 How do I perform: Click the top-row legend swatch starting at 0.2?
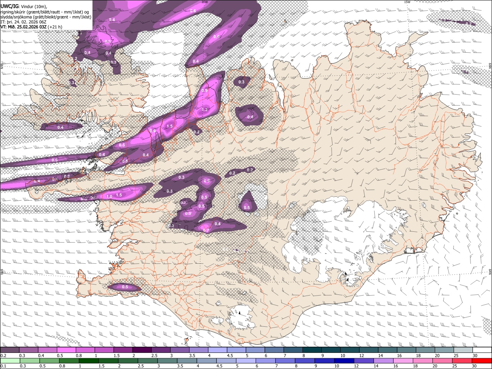pyautogui.click(x=10, y=350)
